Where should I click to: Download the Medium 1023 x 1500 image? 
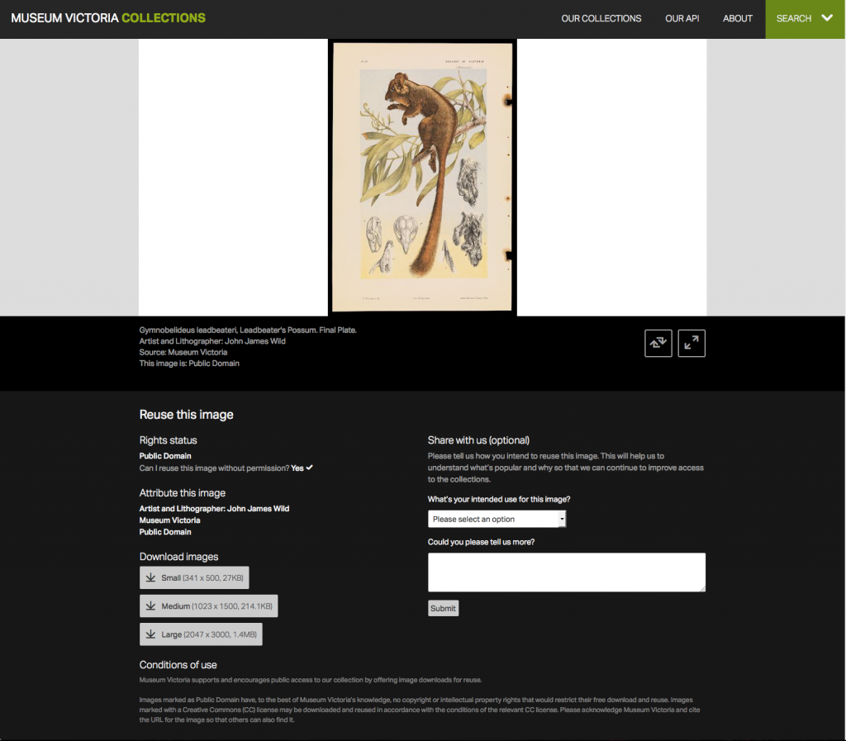pyautogui.click(x=209, y=606)
